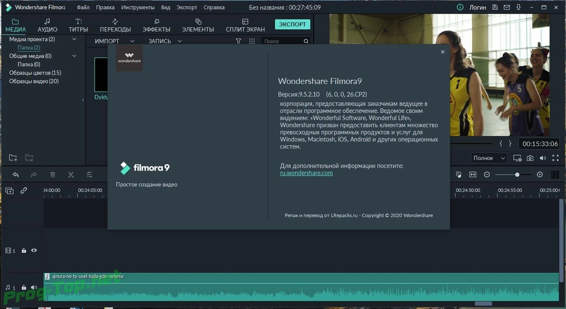The height and width of the screenshot is (309, 566).
Task: Mute audio track 1 speaker
Action: [34, 287]
